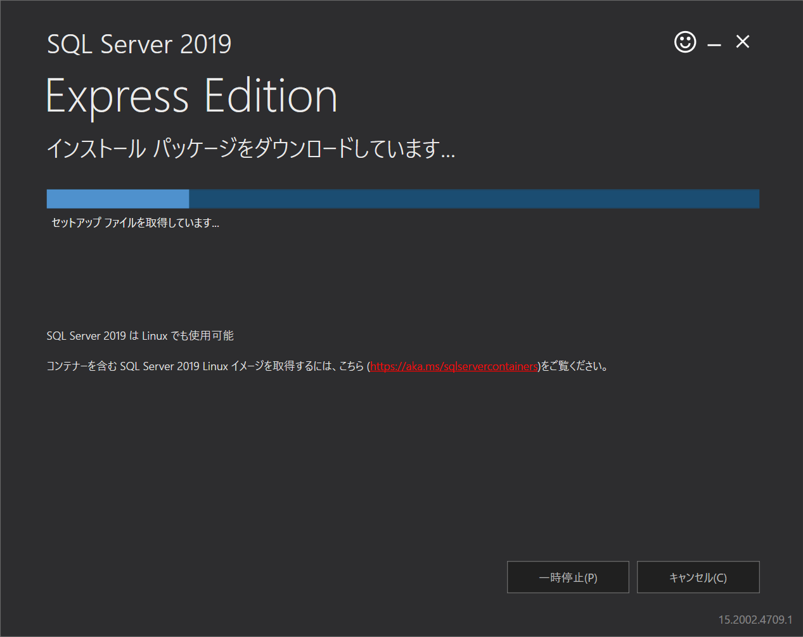The image size is (803, 637).
Task: Click the をご覧ください text after link
Action: coord(574,366)
